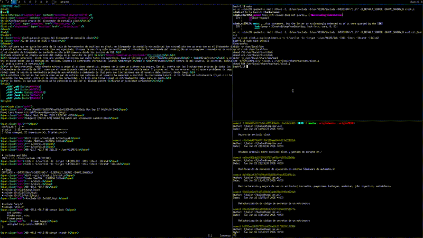Click the 'Contraseña:' password prompt line
Screen dimensions: 423x238
[240, 44]
